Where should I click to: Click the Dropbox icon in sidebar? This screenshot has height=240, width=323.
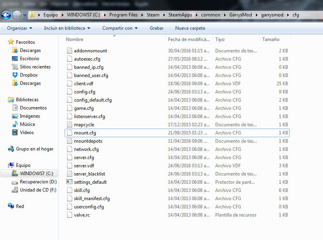[15, 75]
